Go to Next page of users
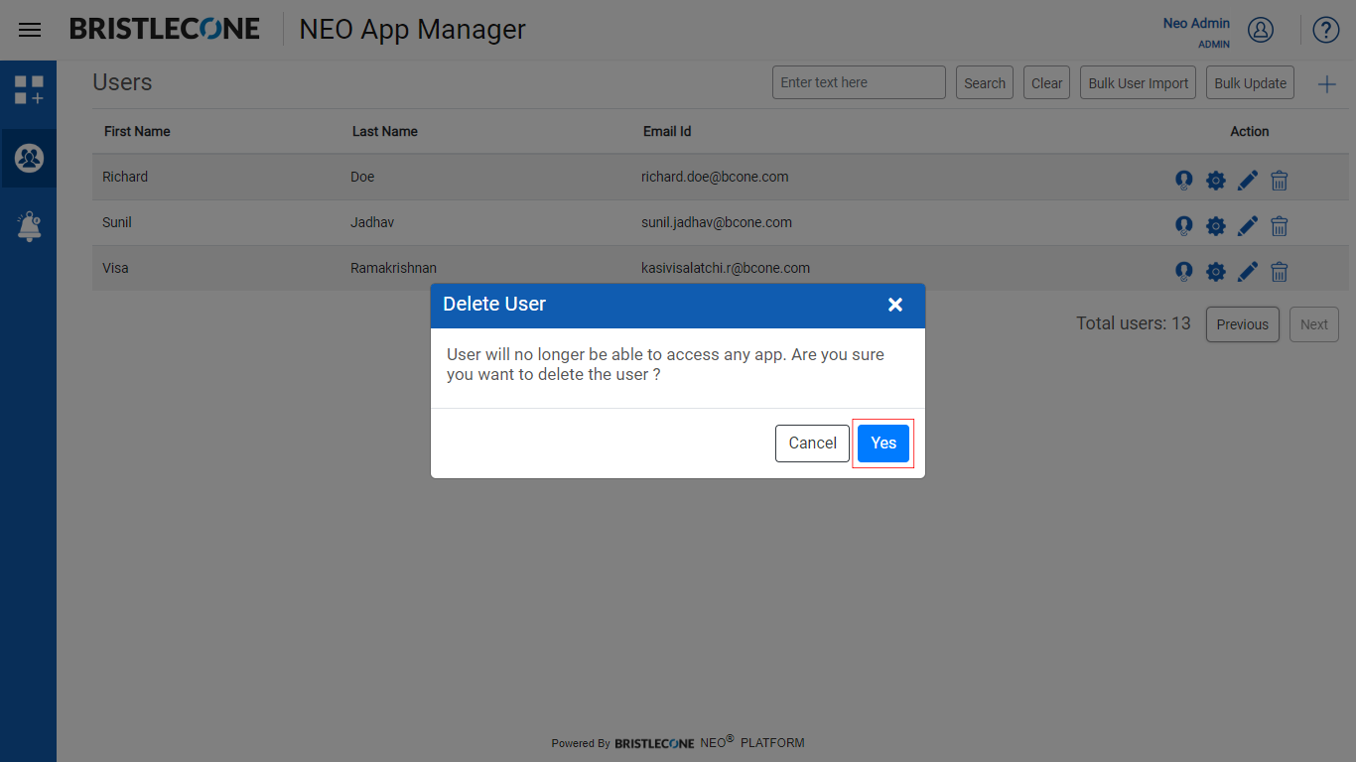Screen dimensions: 1356x762 pos(1314,324)
